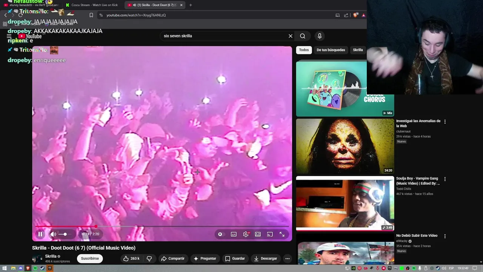Seek on the red video progress bar

[162, 226]
